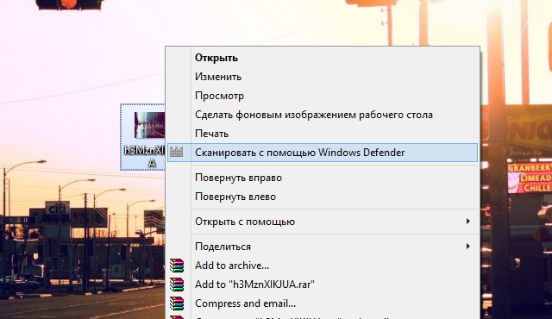Open the Открыть с помощью entry
This screenshot has height=319, width=552.
point(323,222)
